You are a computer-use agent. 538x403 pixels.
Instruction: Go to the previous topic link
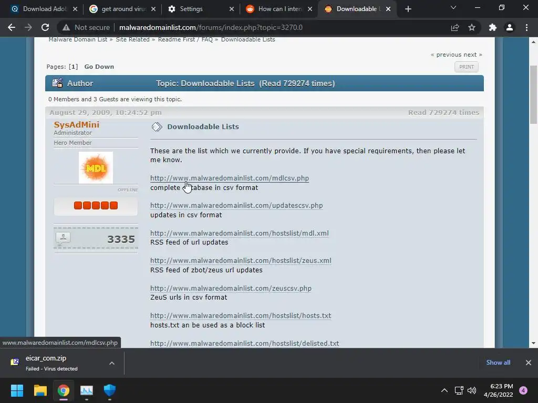click(449, 55)
